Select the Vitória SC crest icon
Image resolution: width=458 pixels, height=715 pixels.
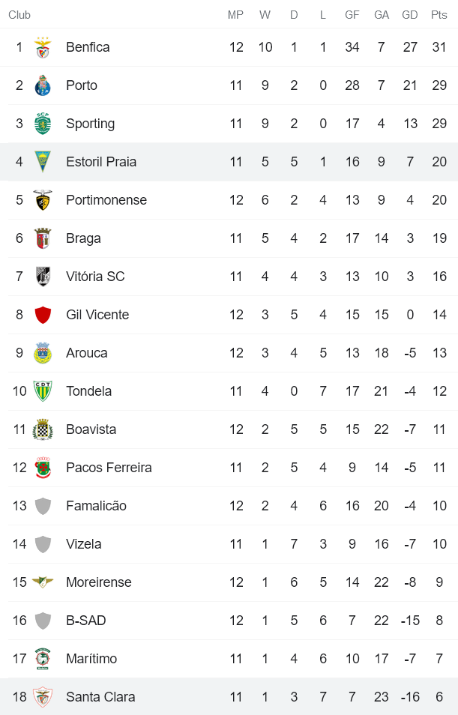[43, 277]
